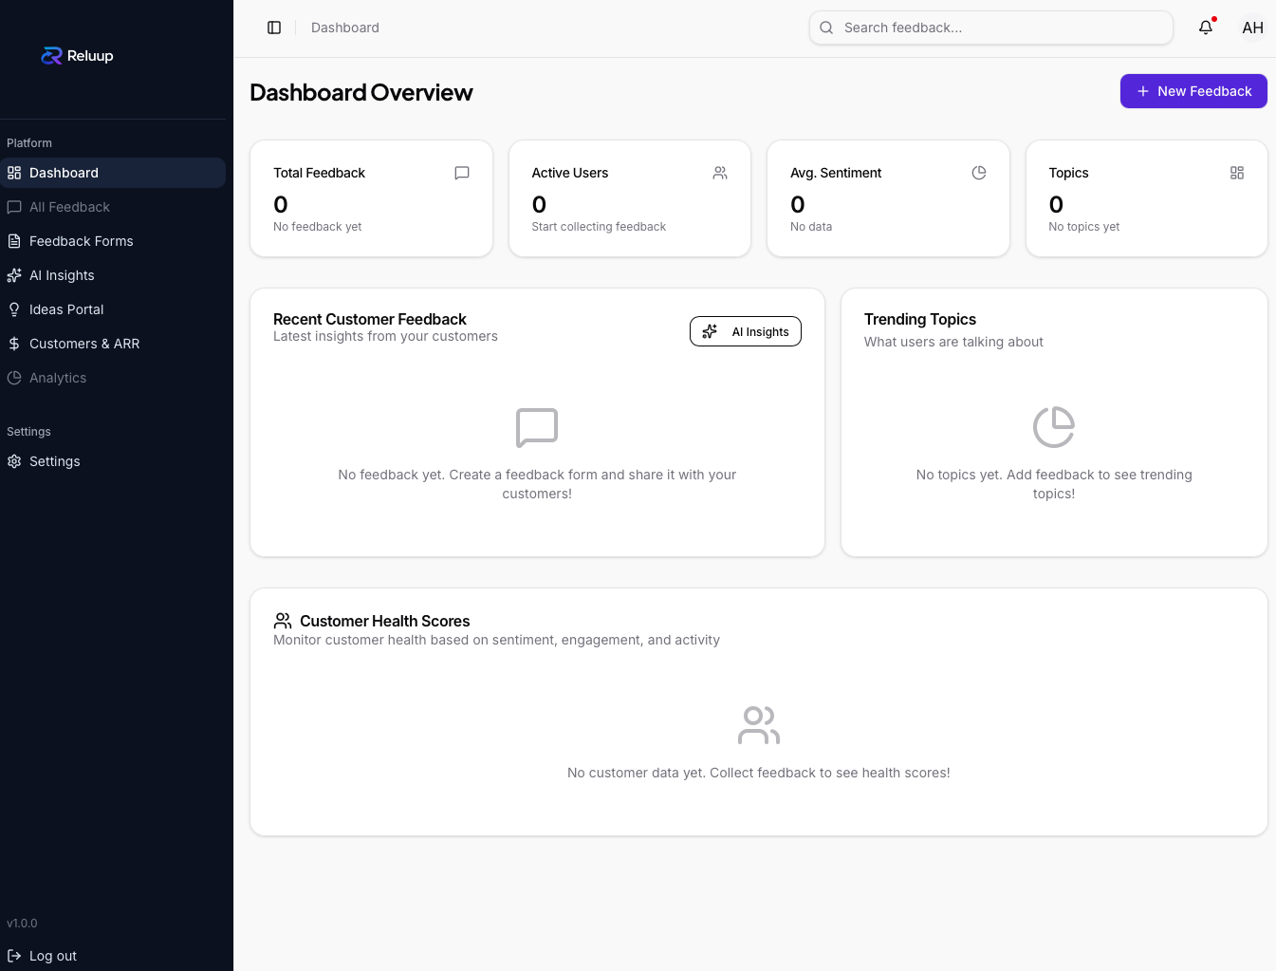Click the Dashboard breadcrumb label
Viewport: 1276px width, 971px height.
pos(344,28)
